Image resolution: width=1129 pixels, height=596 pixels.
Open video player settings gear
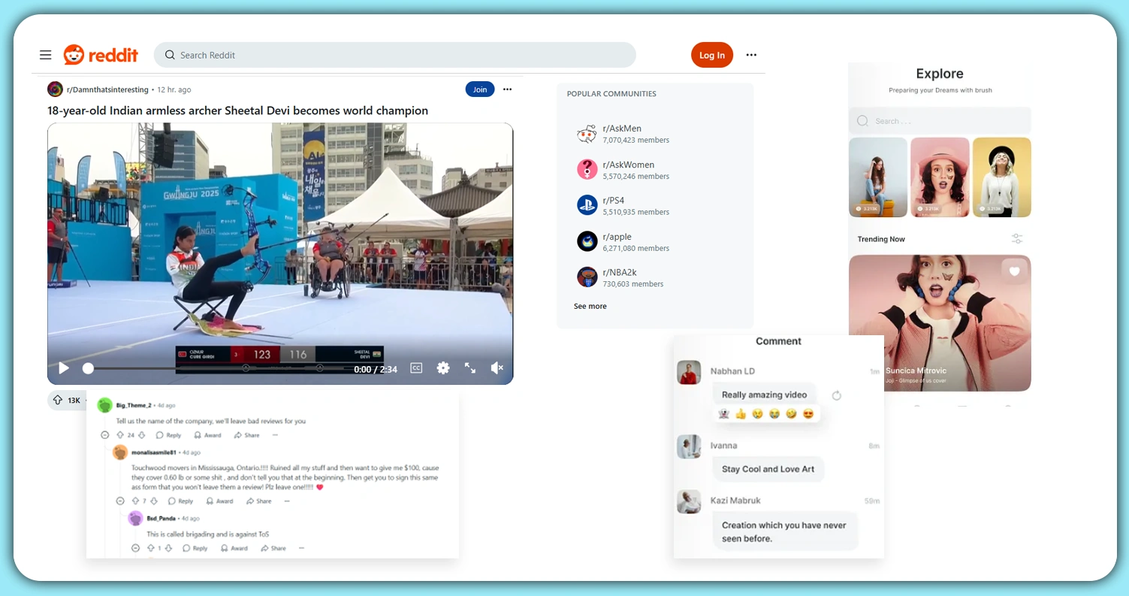443,368
